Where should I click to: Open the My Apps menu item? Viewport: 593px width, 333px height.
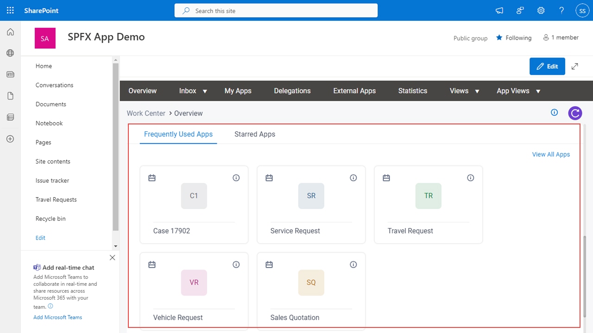238,91
